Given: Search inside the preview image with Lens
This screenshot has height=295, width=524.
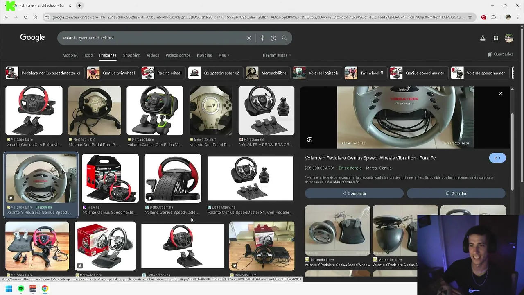Looking at the screenshot, I should [x=309, y=139].
